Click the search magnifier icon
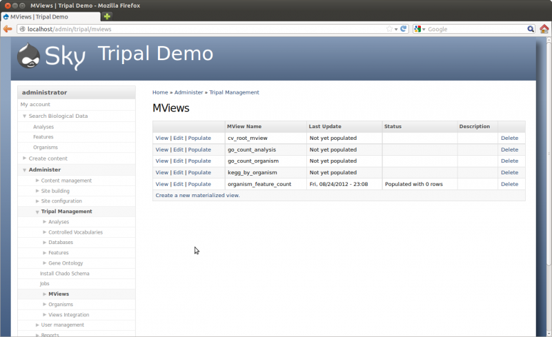 (531, 29)
